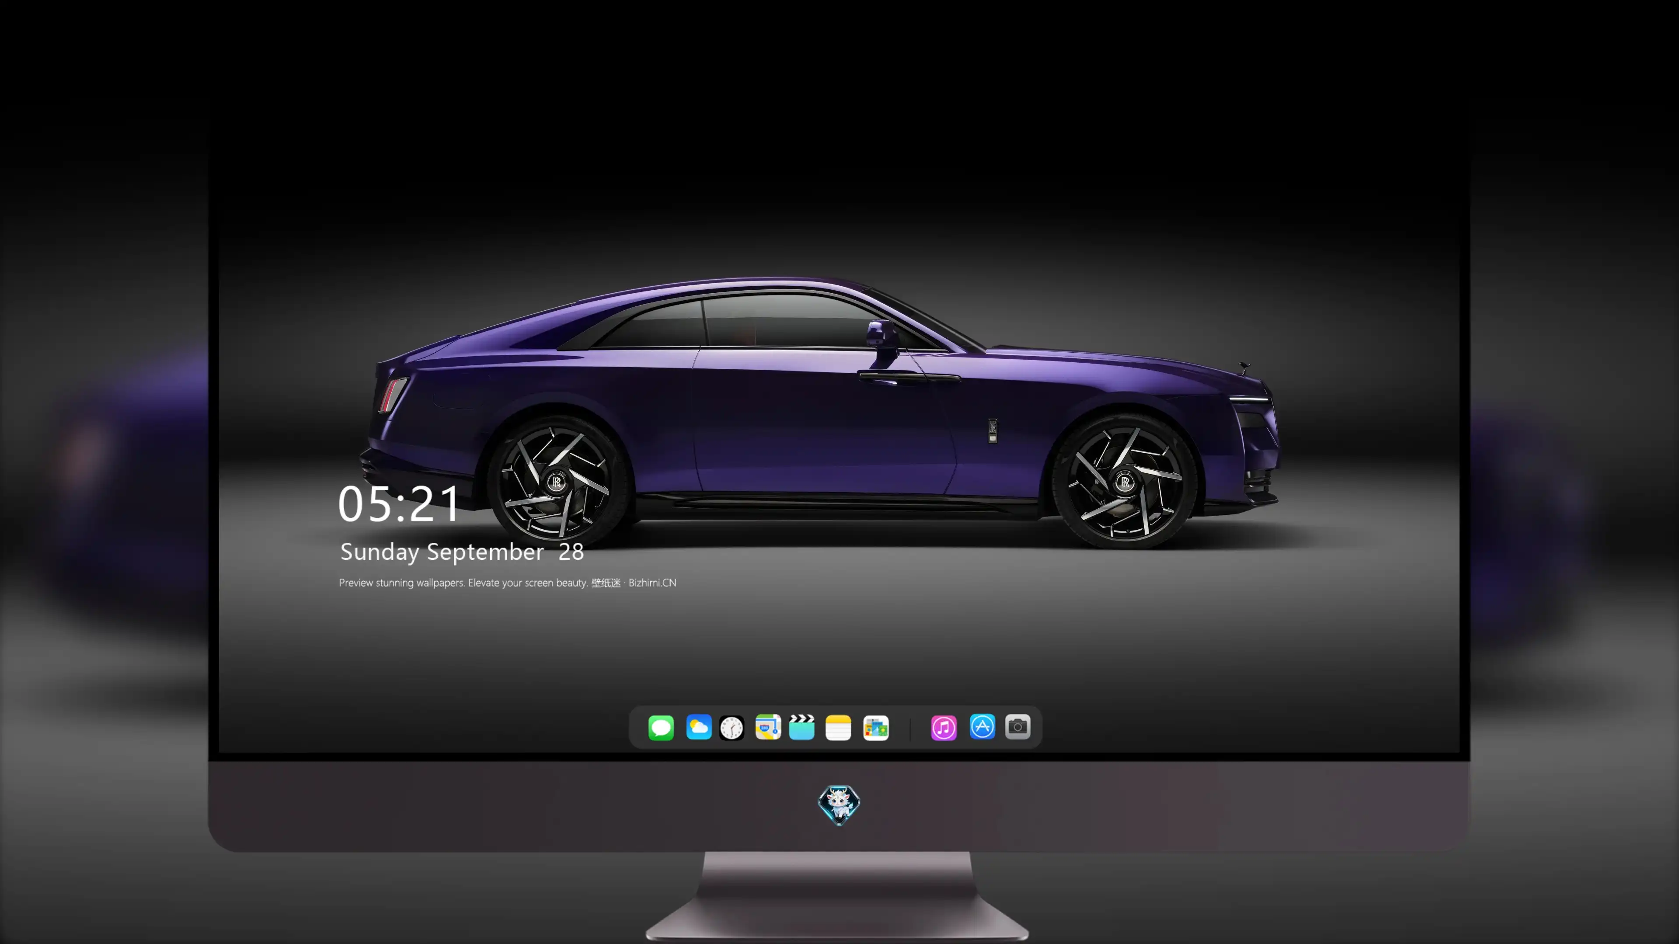Launch the Videos clapperboard app
This screenshot has width=1679, height=944.
802,727
